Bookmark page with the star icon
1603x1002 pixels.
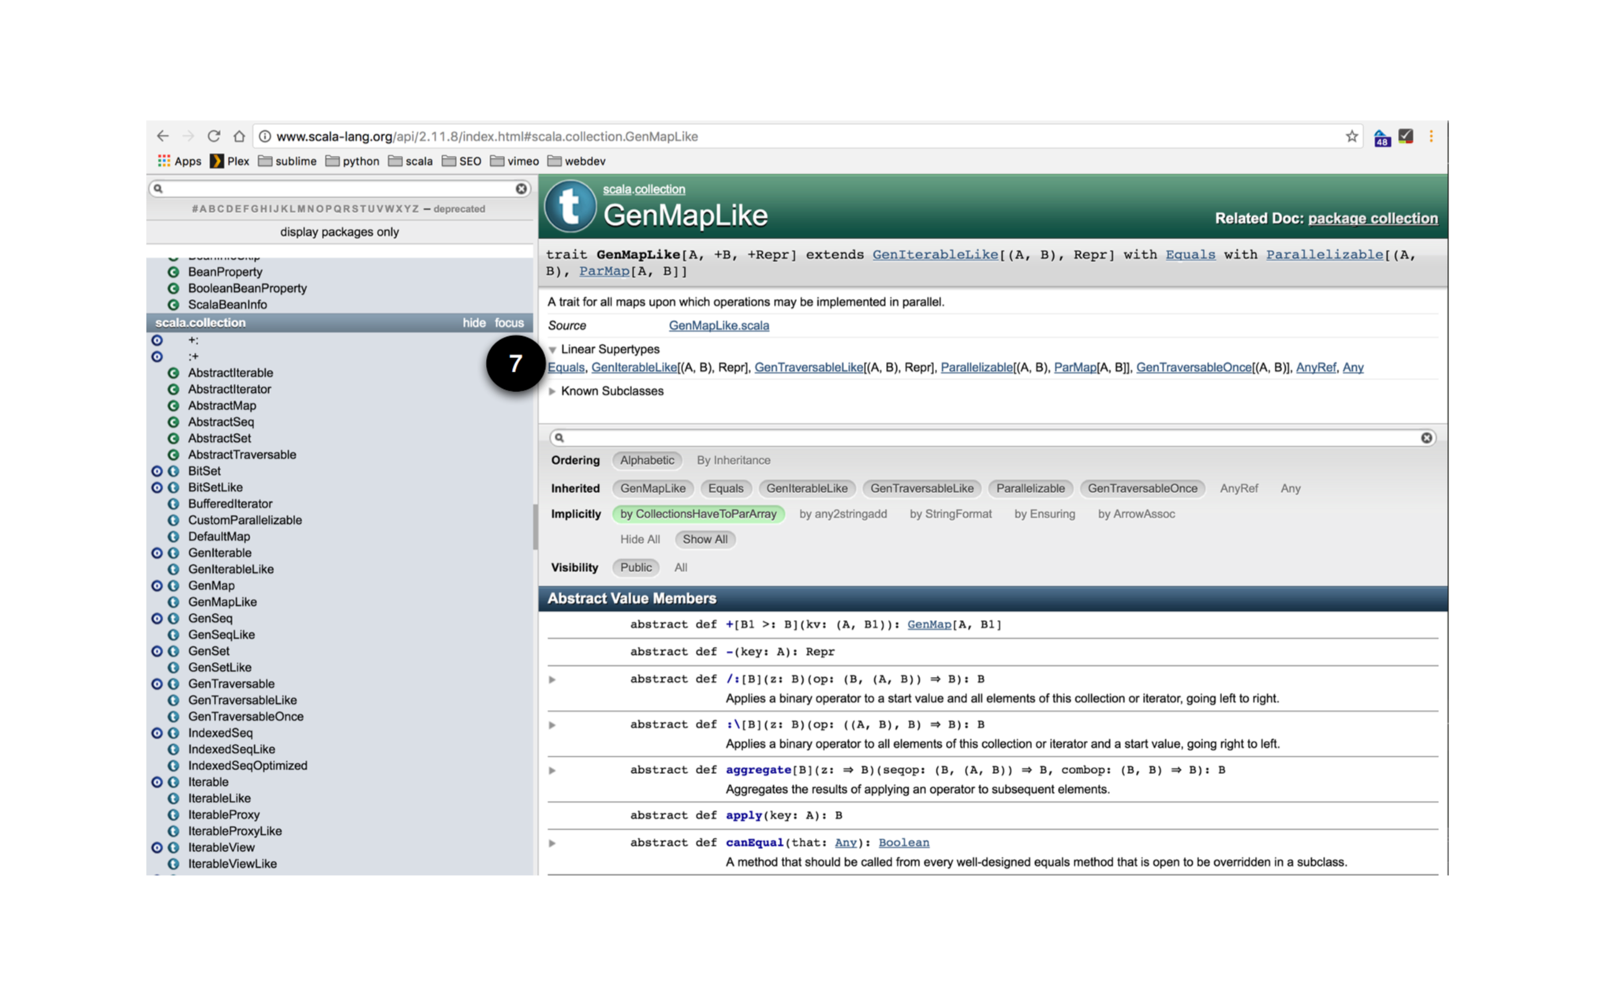[x=1351, y=136]
